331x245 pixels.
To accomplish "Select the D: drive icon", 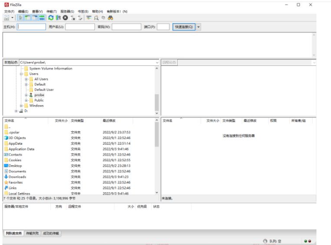I will tap(21, 111).
